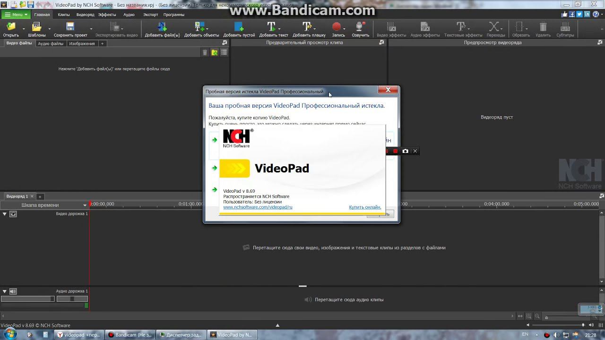Switch the file bin to list view
Screen dimensions: 605x340
(x=224, y=52)
